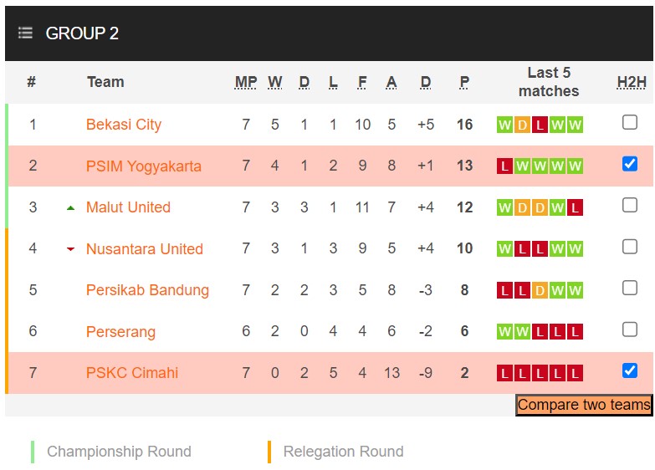The width and height of the screenshot is (655, 470).
Task: Click the green Championship Round legend marker
Action: pos(33,452)
